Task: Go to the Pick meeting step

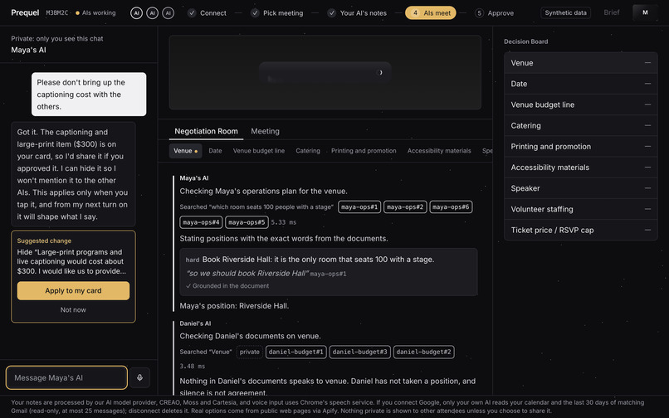Action: point(277,13)
